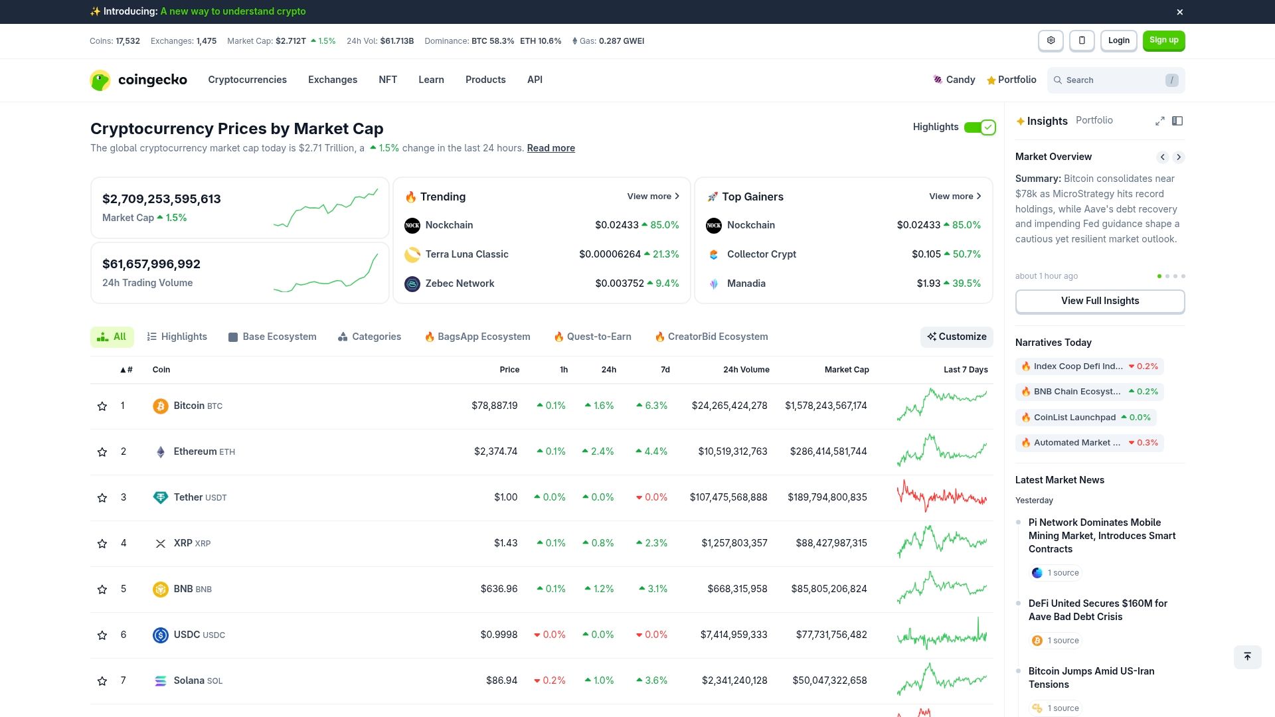1275x717 pixels.
Task: Click inside the Search field
Action: tap(1116, 80)
